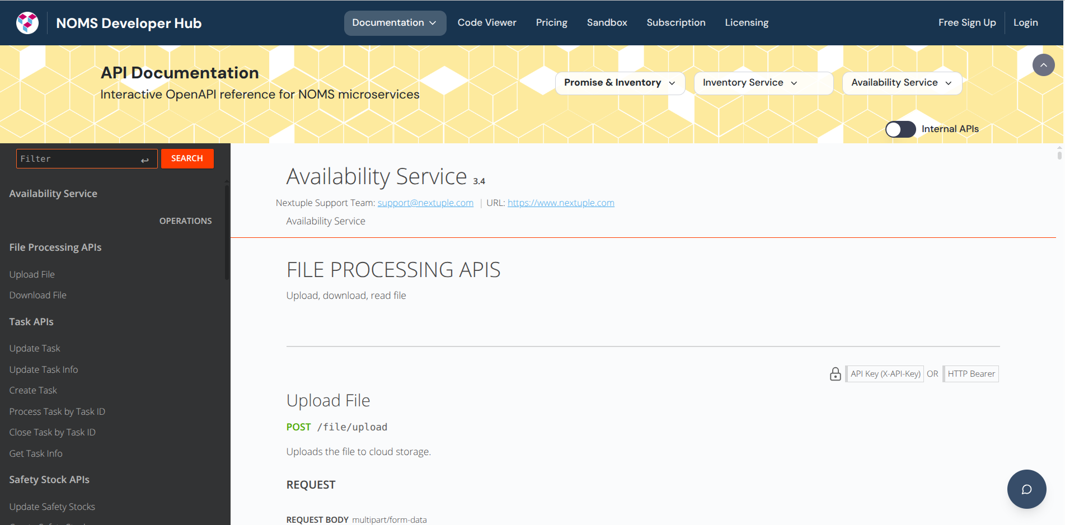Select Safety Stock APIs sidebar heading
Viewport: 1065px width, 525px height.
click(x=49, y=480)
